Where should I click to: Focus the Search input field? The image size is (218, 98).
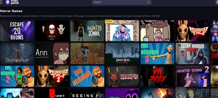[x=122, y=2]
